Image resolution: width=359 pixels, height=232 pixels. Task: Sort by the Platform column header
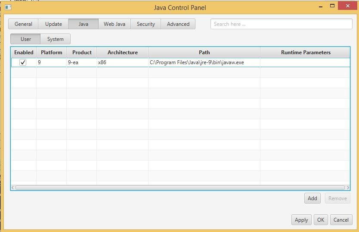[52, 53]
